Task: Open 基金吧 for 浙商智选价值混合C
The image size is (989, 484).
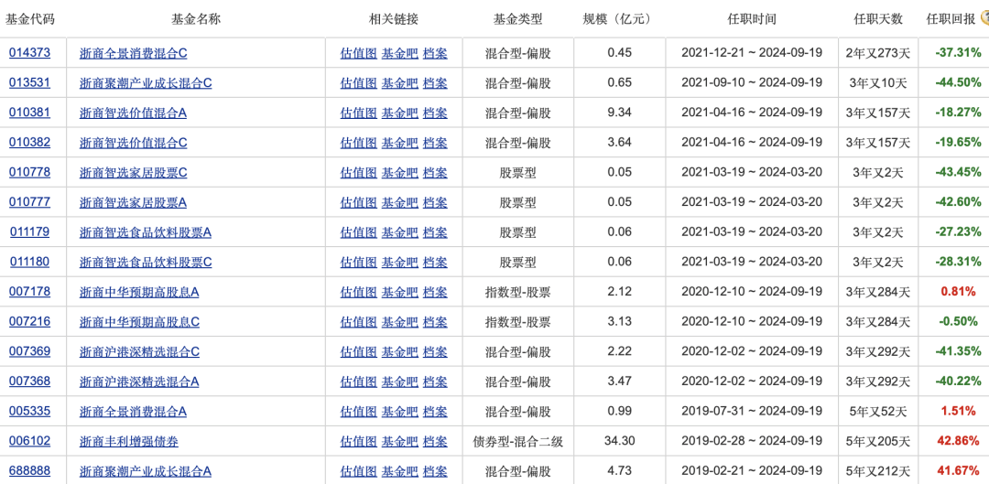Action: (399, 143)
